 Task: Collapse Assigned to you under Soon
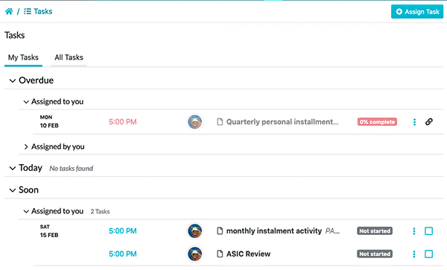(x=26, y=212)
